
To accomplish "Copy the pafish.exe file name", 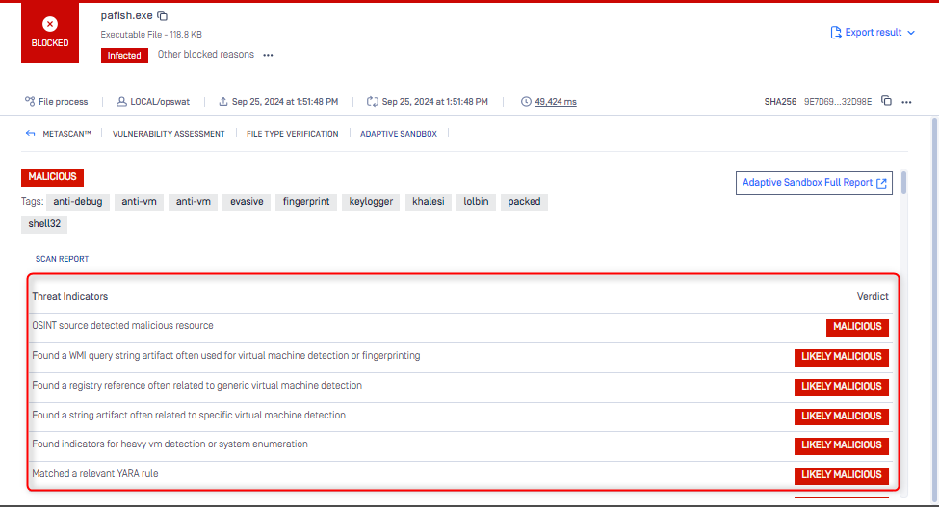I will tap(163, 15).
